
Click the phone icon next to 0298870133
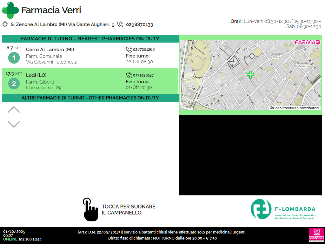coord(120,24)
